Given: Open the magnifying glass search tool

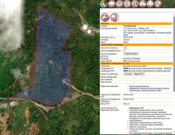Looking at the screenshot, I should point(135,4).
